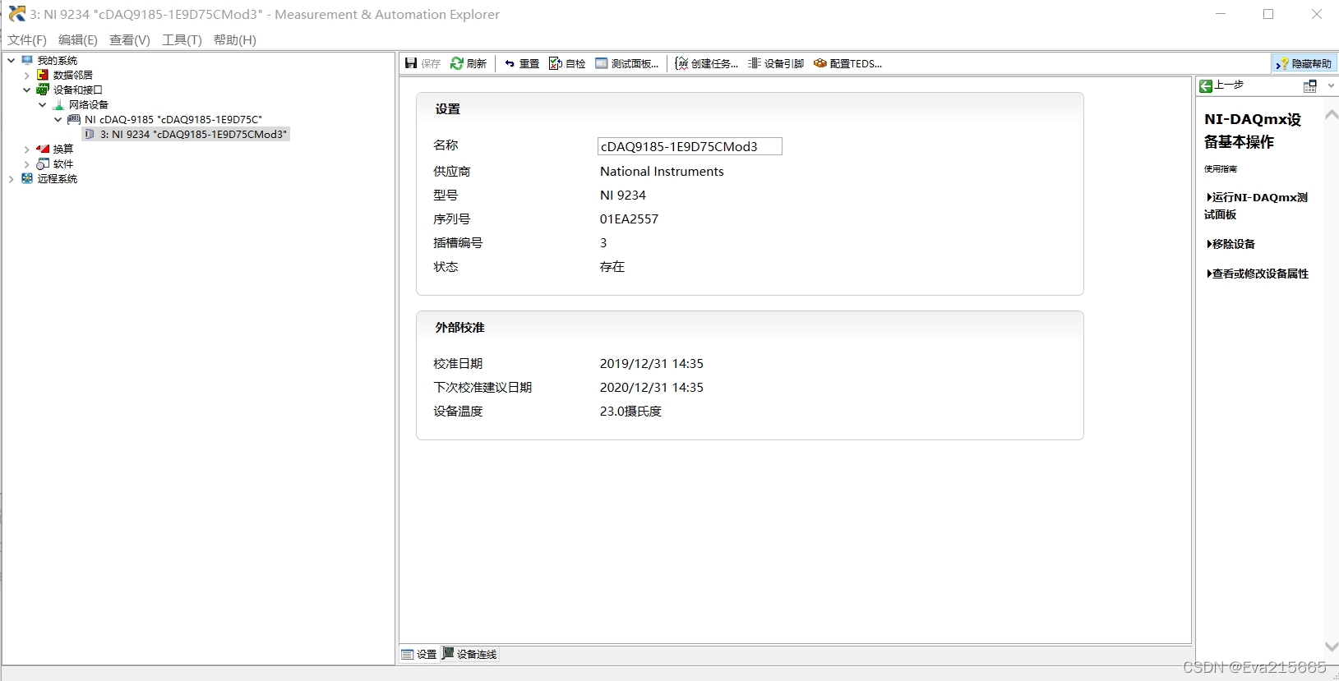Viewport: 1339px width, 681px height.
Task: Select 网络设备 in the tree
Action: click(x=88, y=104)
